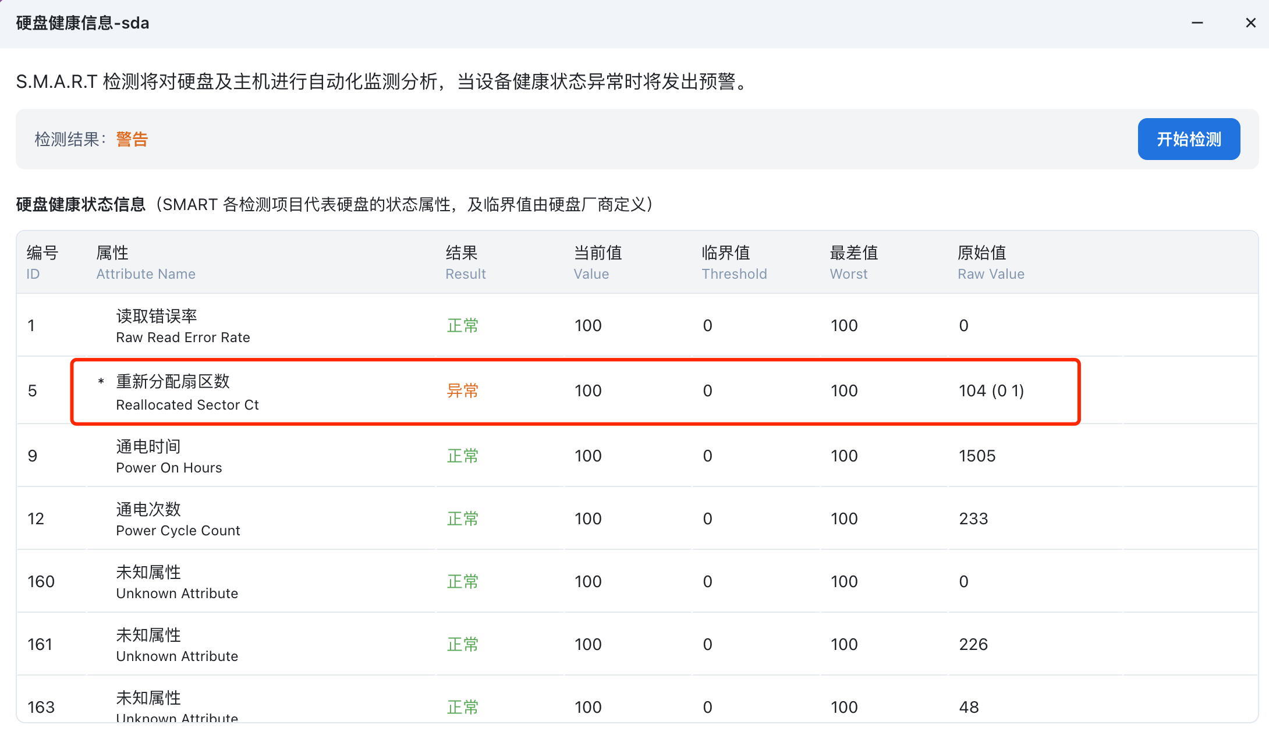Click raw value 226
This screenshot has height=732, width=1269.
[973, 644]
